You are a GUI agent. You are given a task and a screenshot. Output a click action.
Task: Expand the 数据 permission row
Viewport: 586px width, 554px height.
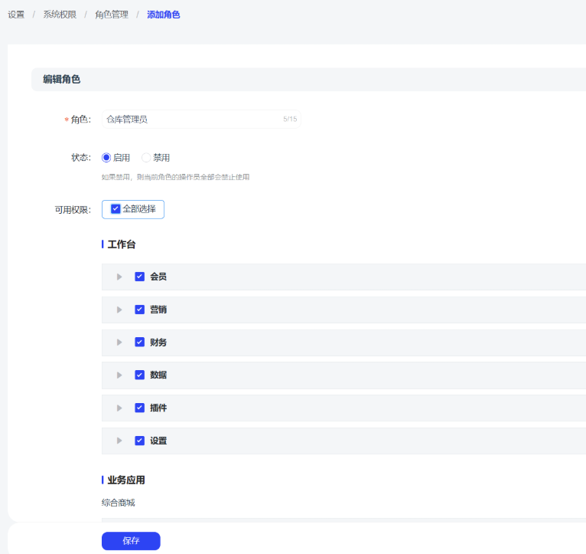(119, 375)
